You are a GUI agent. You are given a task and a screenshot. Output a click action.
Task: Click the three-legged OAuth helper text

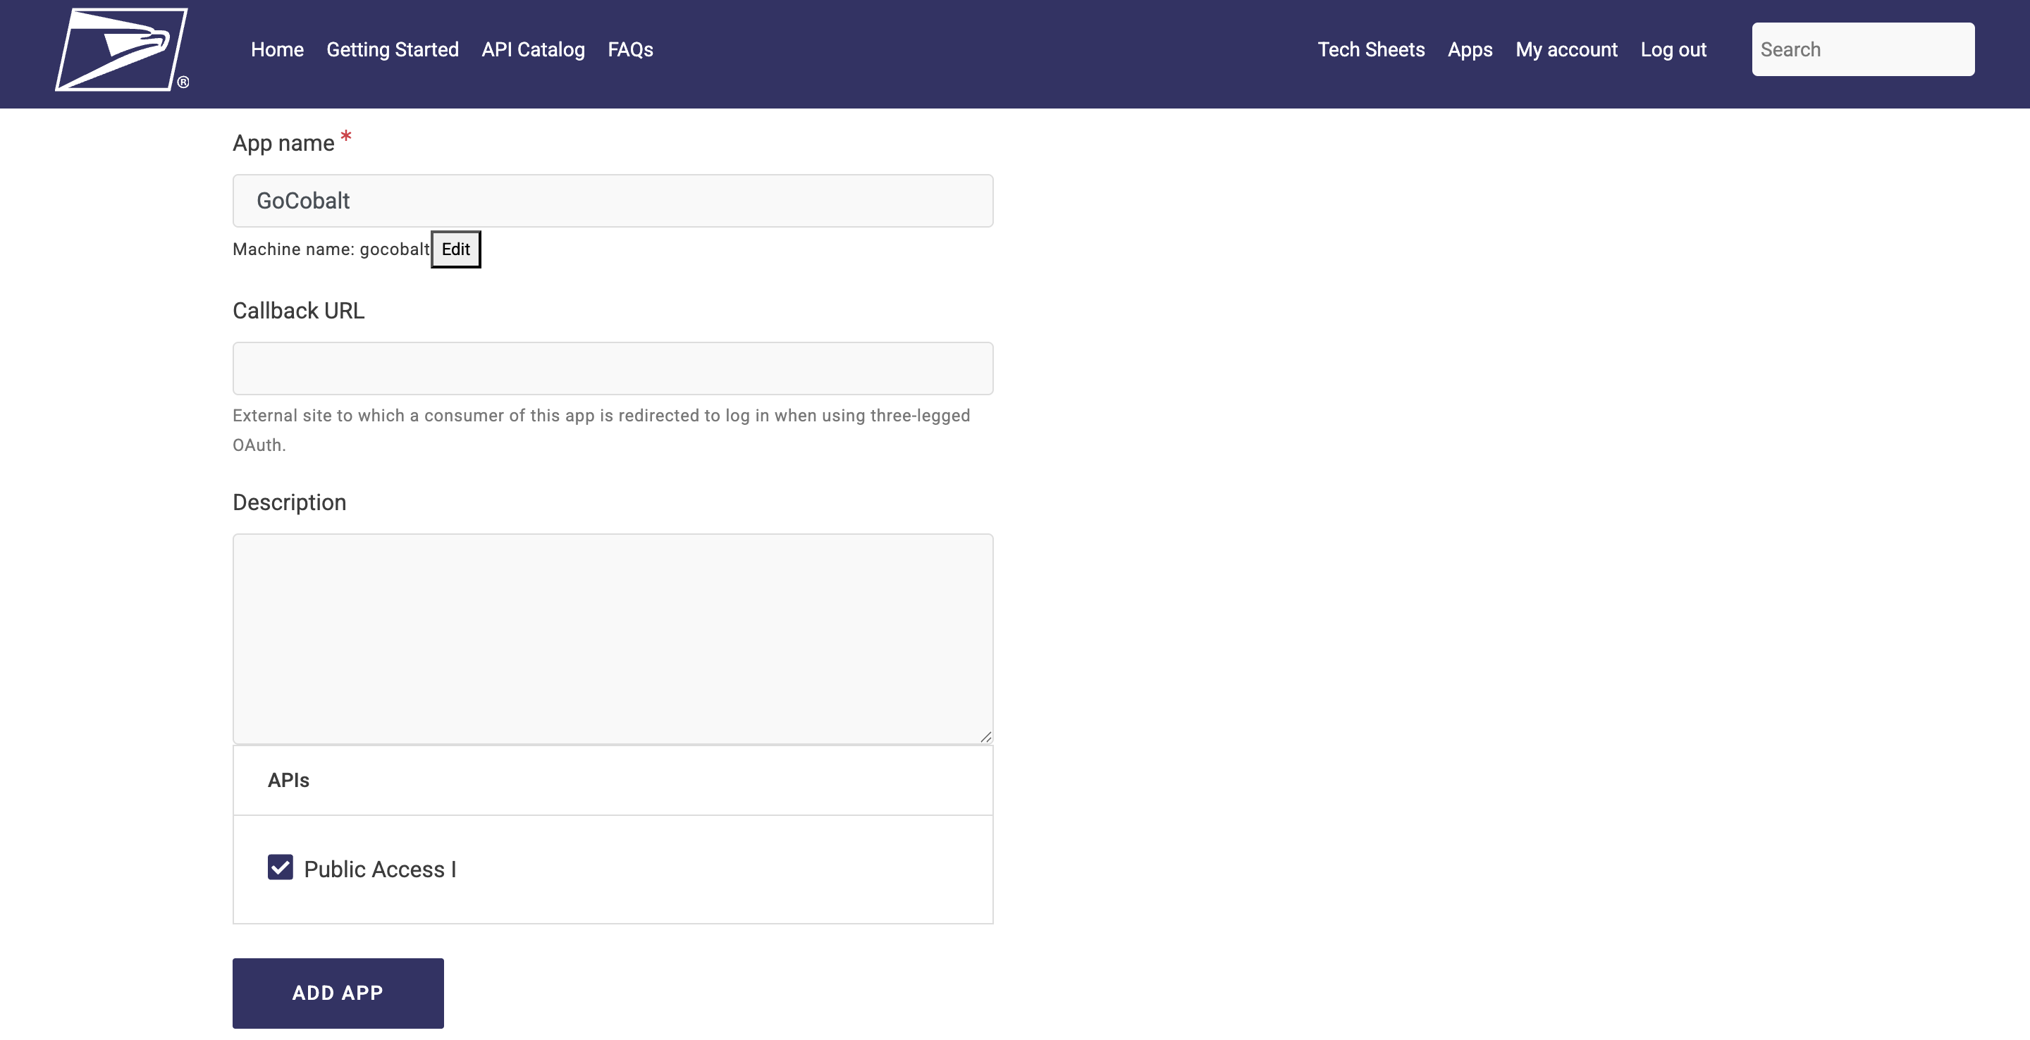[601, 429]
